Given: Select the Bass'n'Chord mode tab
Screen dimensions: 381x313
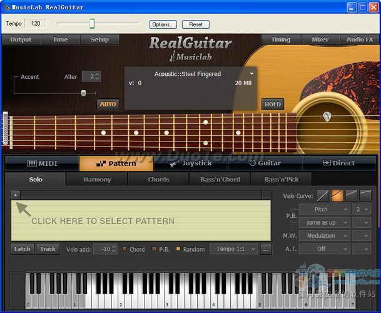Looking at the screenshot, I should pyautogui.click(x=220, y=180).
